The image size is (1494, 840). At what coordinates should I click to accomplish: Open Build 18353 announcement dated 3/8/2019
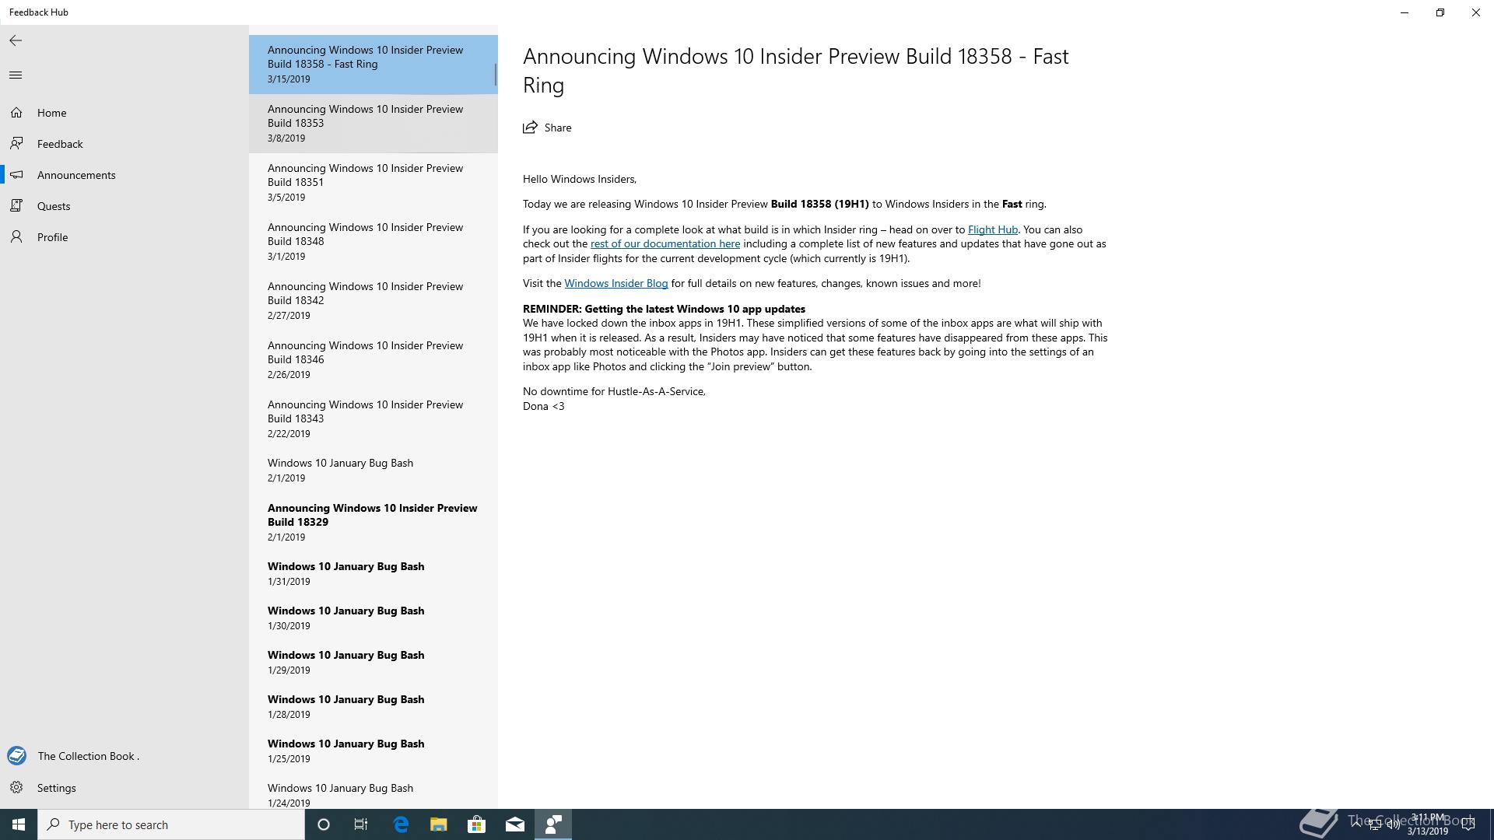pyautogui.click(x=373, y=124)
